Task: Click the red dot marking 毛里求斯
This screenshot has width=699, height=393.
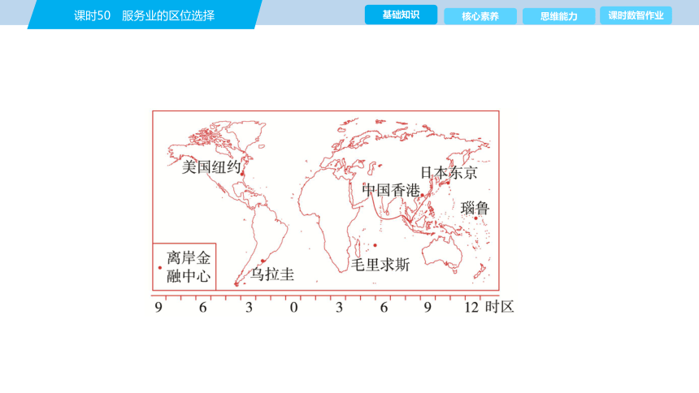Action: pos(375,245)
